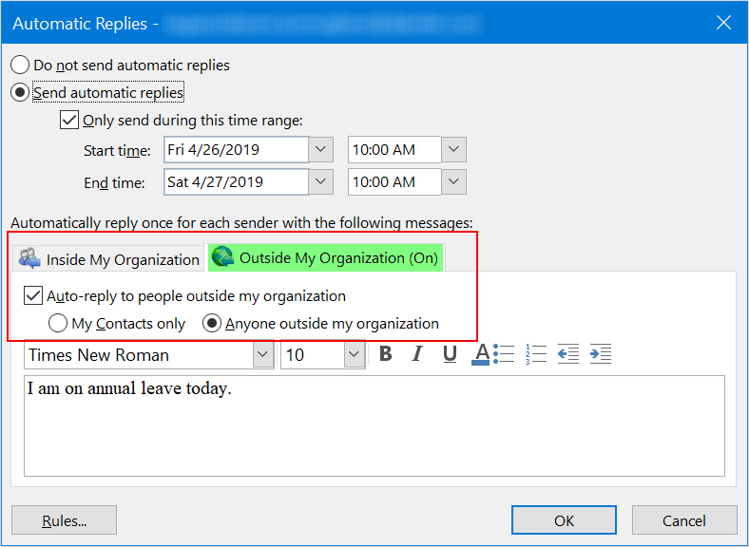Disable auto-reply to people outside organization
The width and height of the screenshot is (749, 547).
[x=33, y=296]
